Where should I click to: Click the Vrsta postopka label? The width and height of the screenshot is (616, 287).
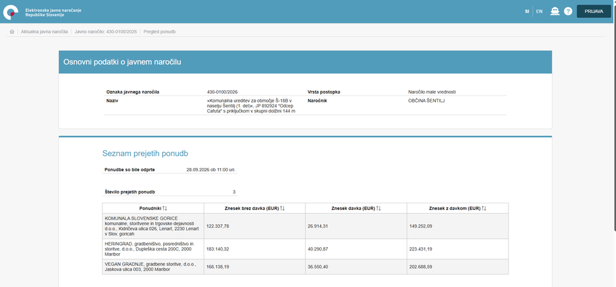point(324,92)
